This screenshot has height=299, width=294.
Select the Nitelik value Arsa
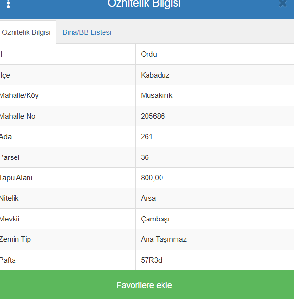point(148,198)
